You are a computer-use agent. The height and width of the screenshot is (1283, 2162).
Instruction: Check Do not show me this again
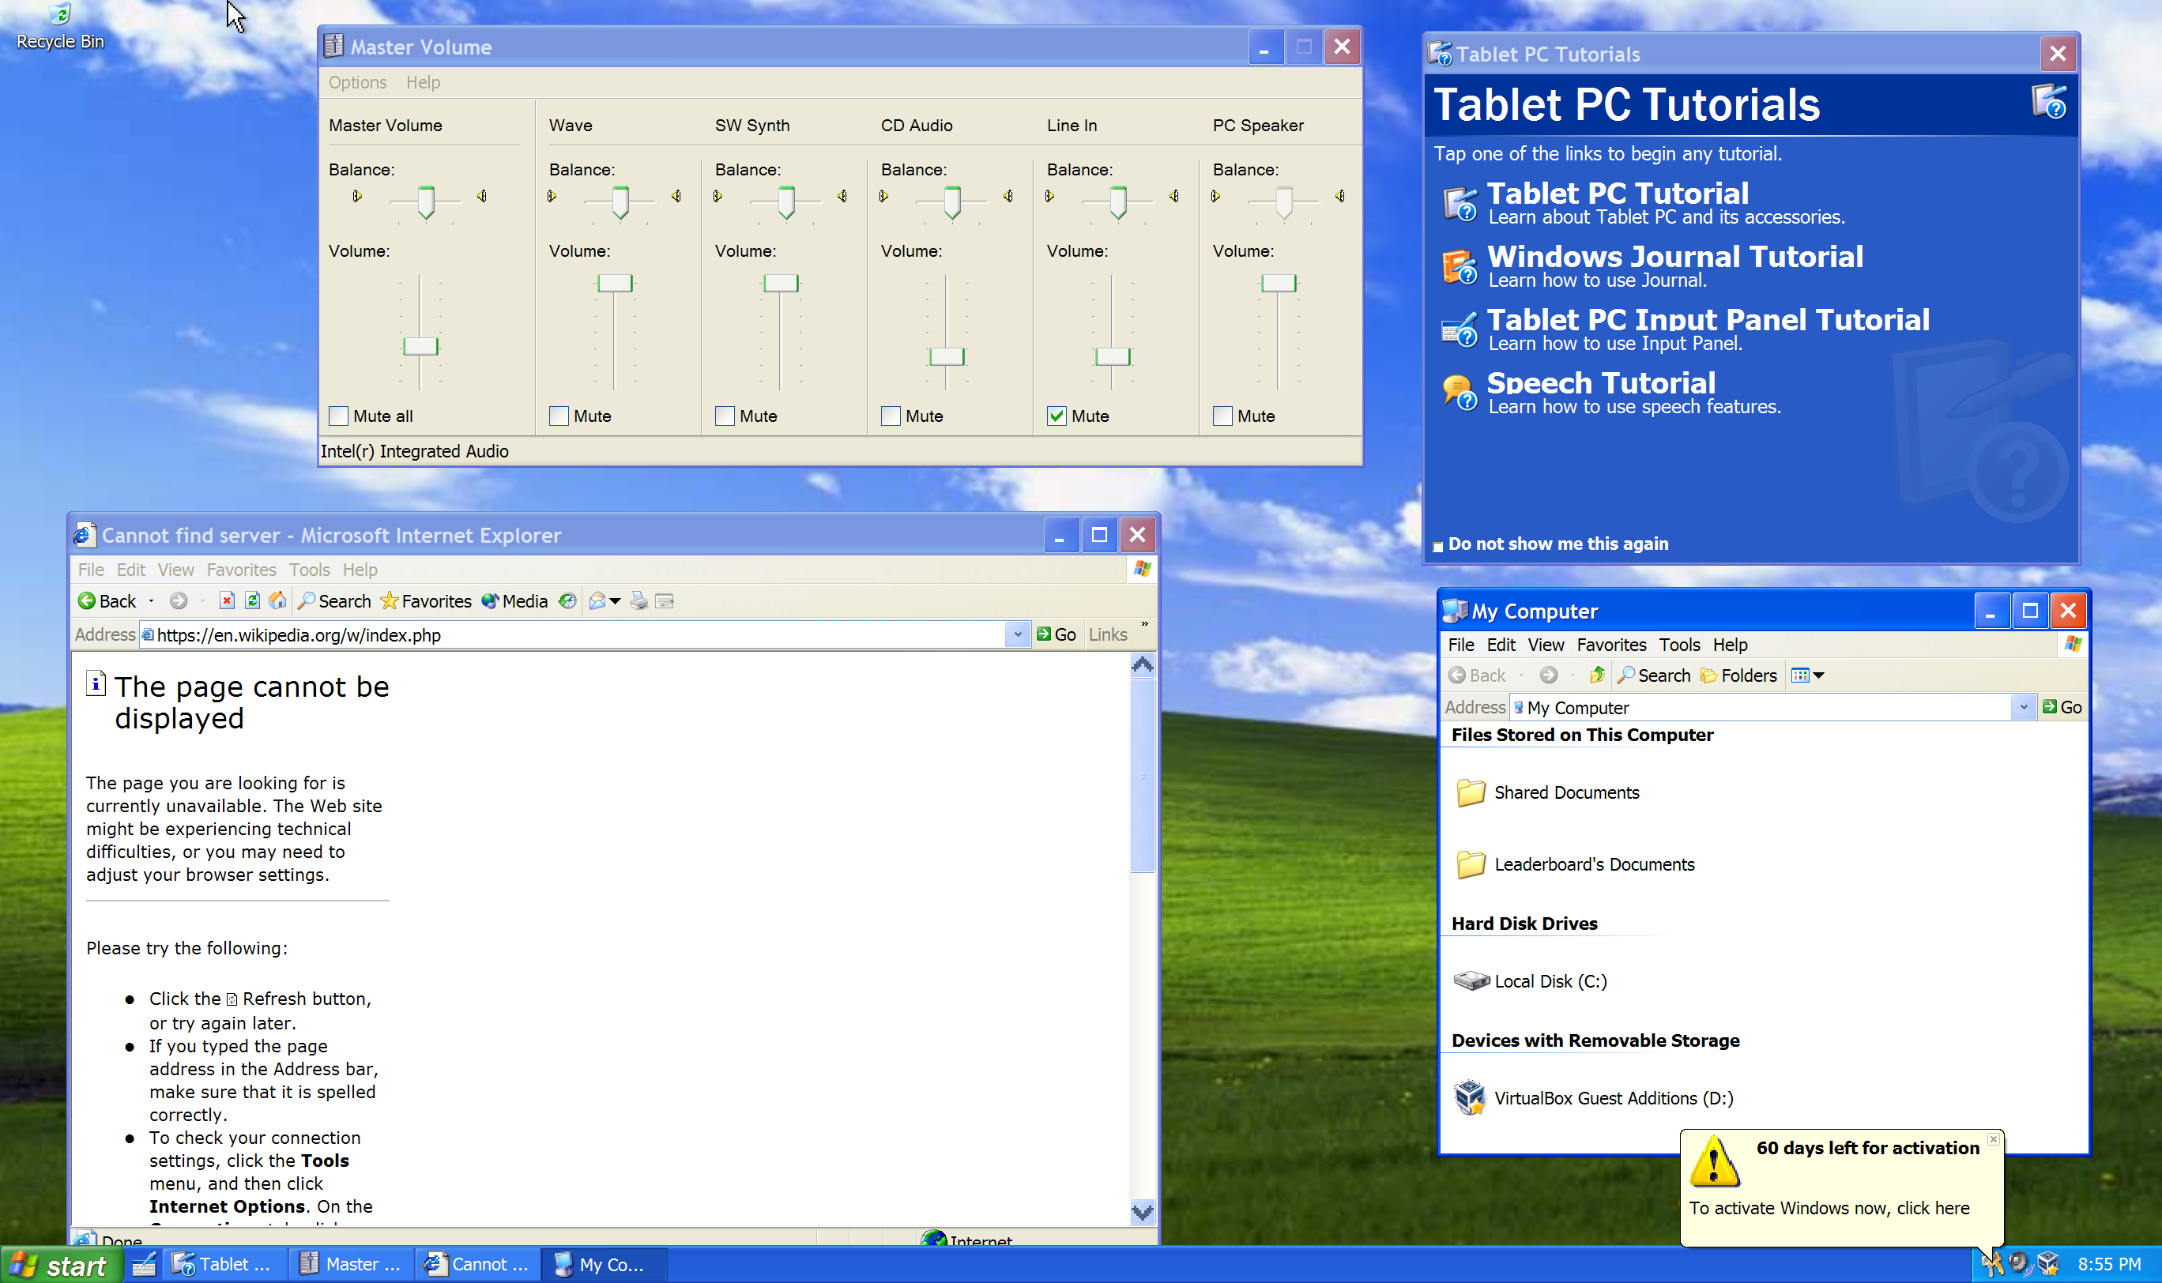tap(1437, 547)
